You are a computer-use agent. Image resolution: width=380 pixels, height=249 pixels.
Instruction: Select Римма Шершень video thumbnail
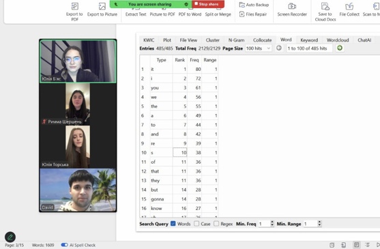click(78, 104)
